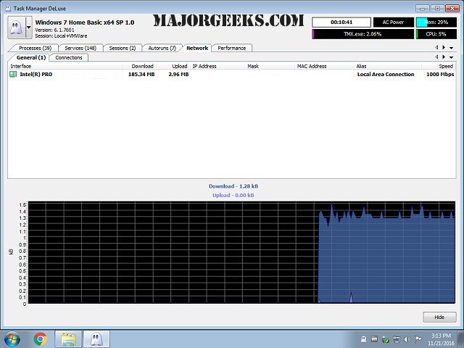464x348 pixels.
Task: Click the main tabs scroll-left arrow
Action: point(436,47)
